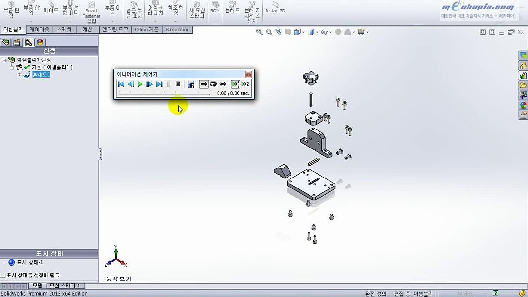528x297 pixels.
Task: Open the Smart Fastener 삽입 tool
Action: pyautogui.click(x=90, y=12)
